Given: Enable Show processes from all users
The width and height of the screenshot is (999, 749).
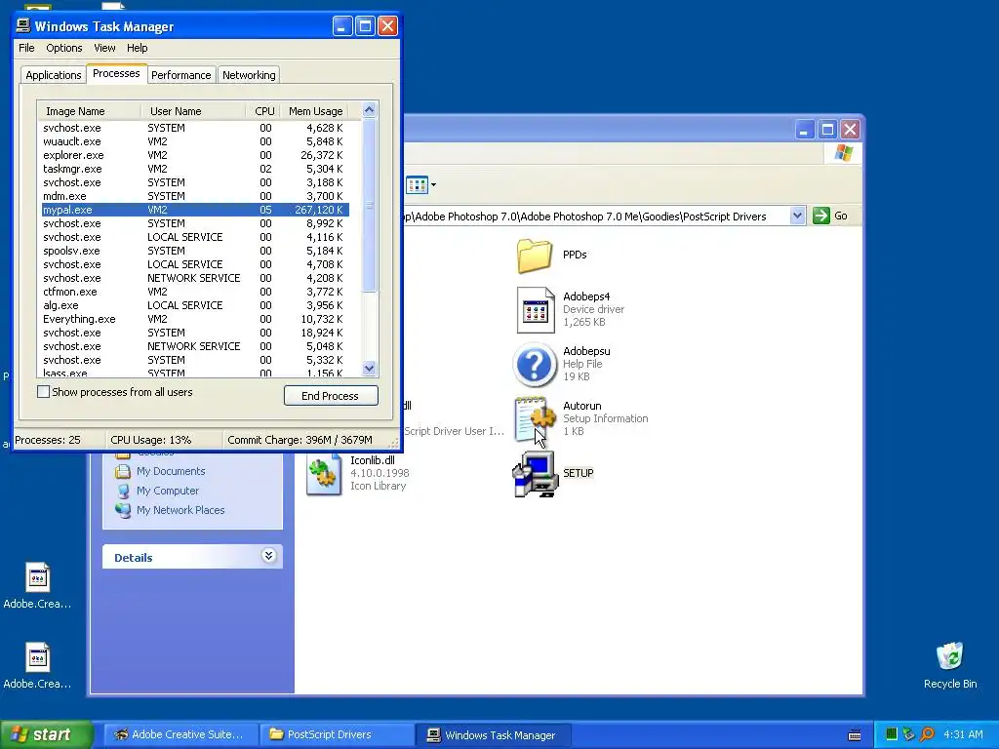Looking at the screenshot, I should pos(43,392).
